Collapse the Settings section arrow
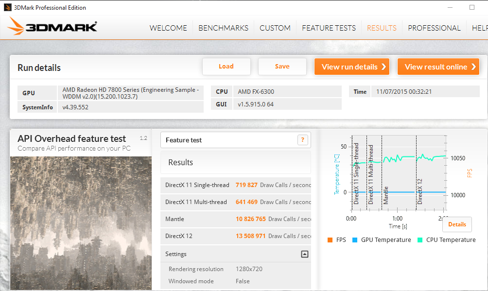 [304, 254]
